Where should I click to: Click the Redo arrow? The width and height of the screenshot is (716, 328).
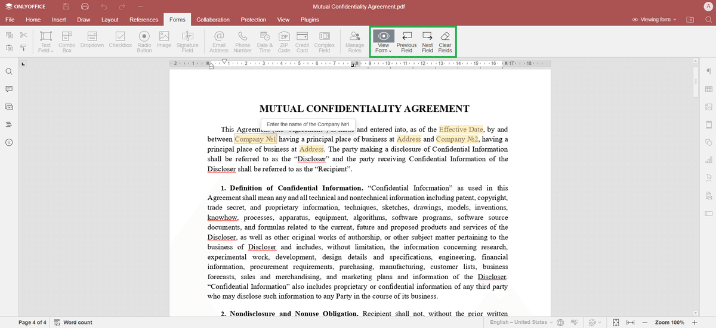point(122,7)
